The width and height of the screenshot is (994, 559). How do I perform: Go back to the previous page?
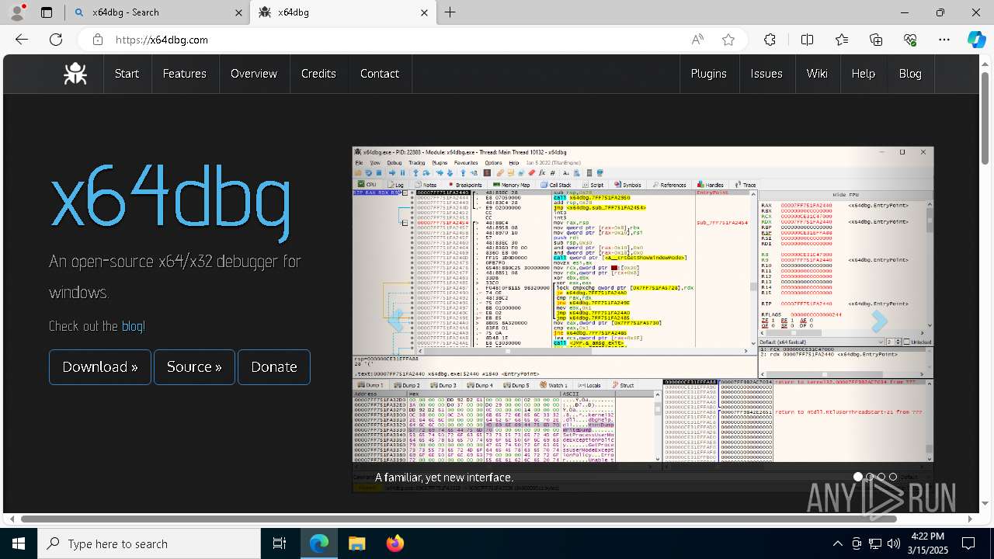pos(22,40)
